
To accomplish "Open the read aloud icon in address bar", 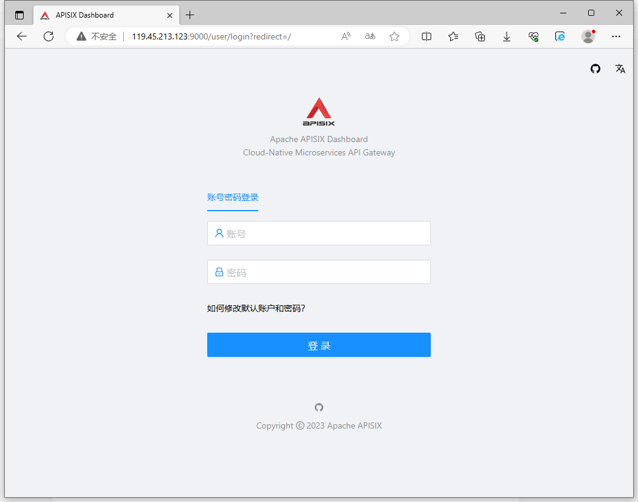I will coord(346,36).
